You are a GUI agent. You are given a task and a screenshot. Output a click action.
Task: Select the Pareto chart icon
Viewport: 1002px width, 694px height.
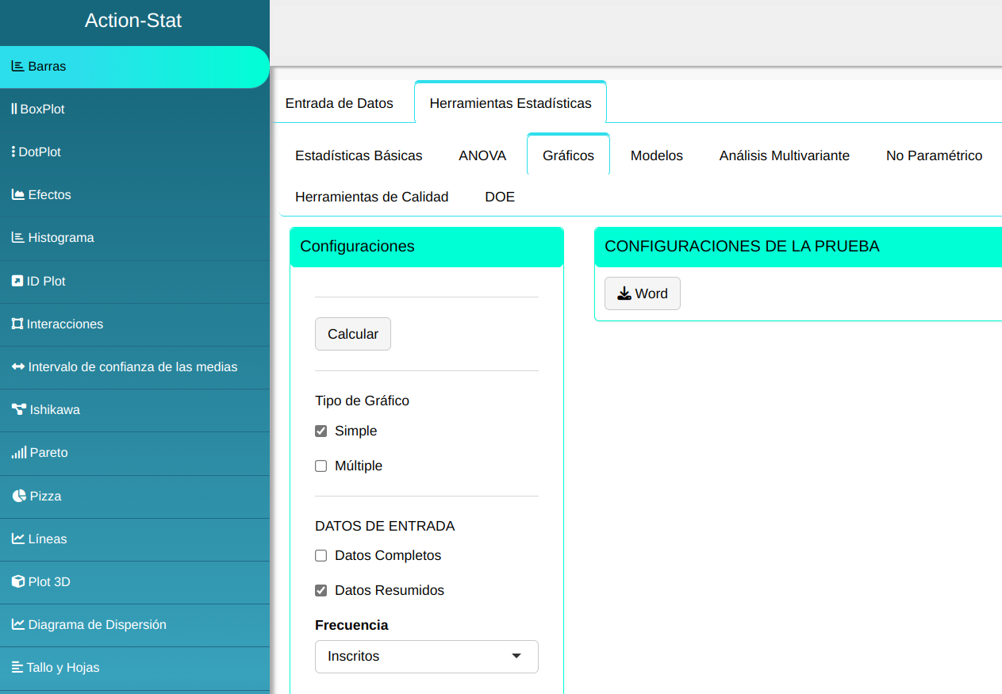pyautogui.click(x=18, y=453)
